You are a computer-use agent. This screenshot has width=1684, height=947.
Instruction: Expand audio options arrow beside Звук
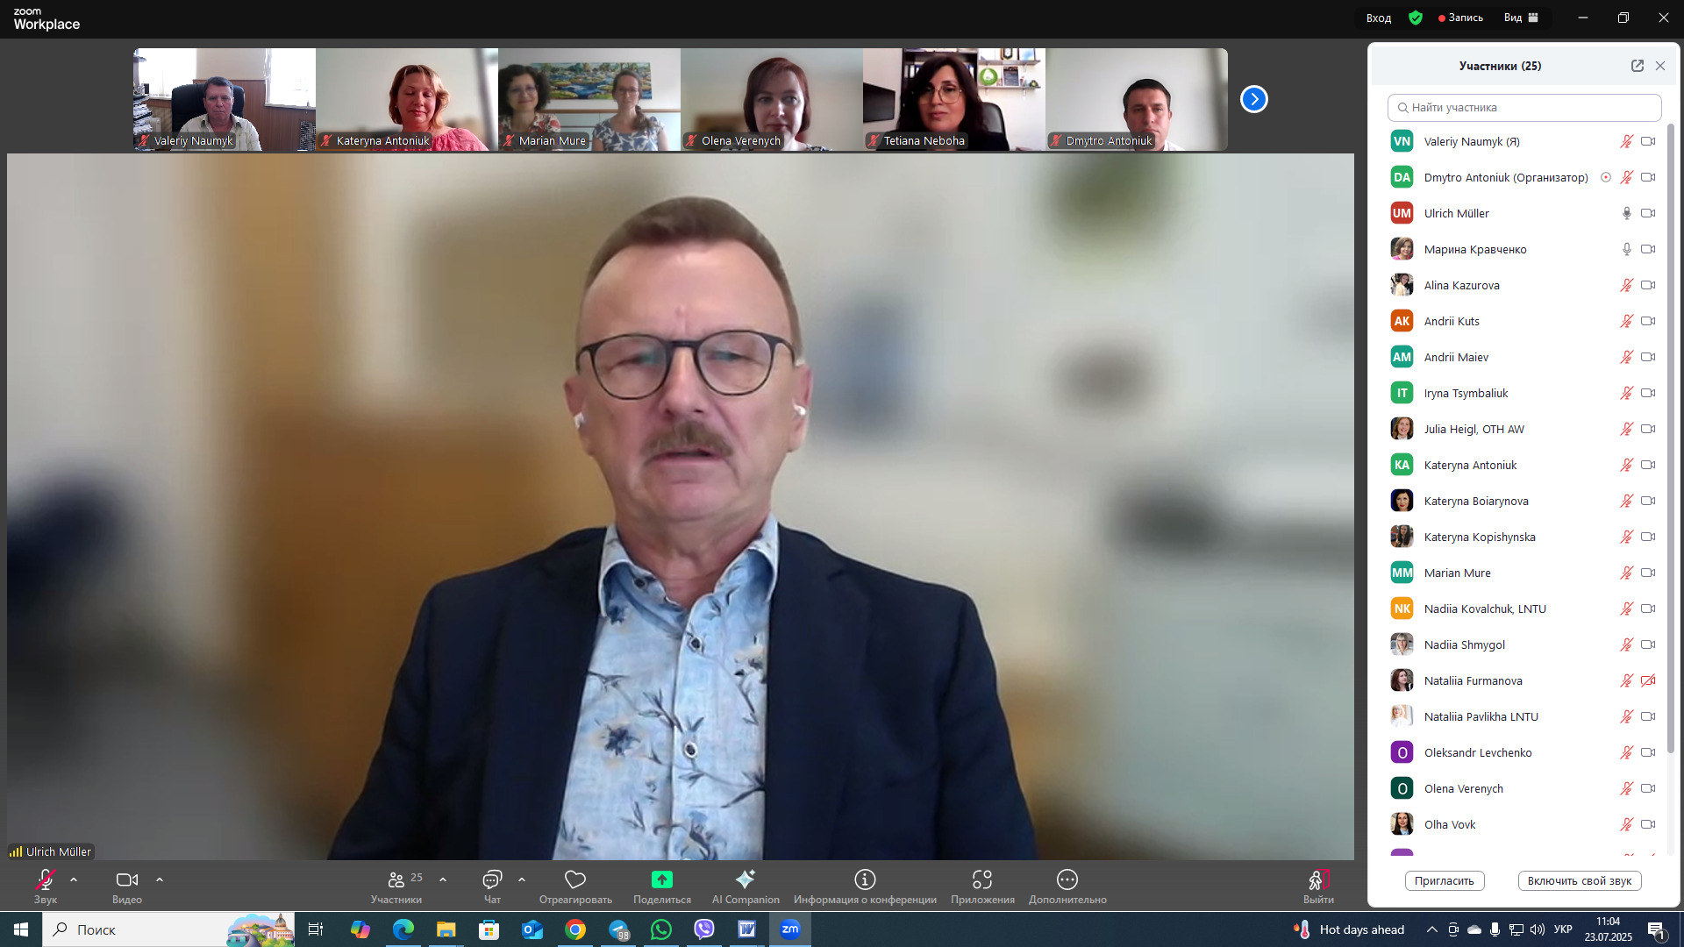tap(74, 879)
